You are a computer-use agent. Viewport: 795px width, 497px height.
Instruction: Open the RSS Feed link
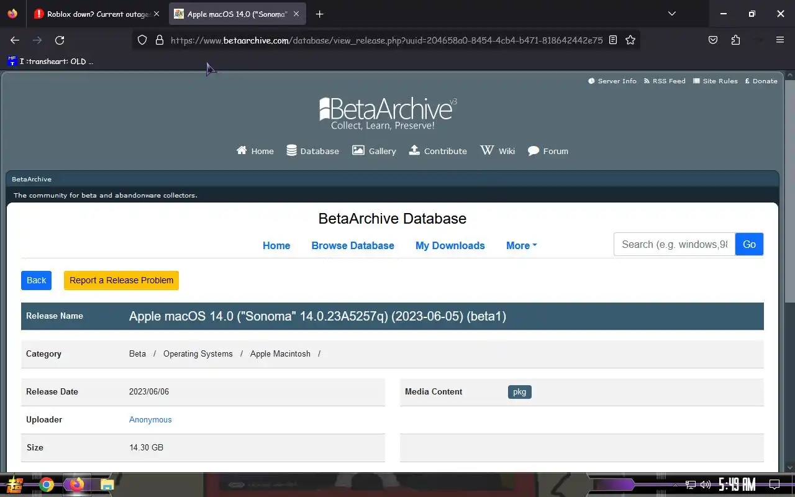click(665, 81)
